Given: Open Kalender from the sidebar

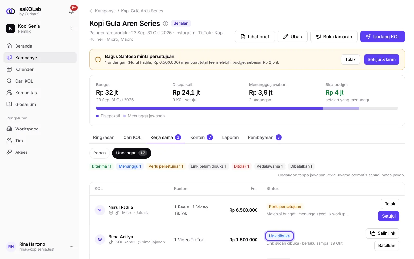Looking at the screenshot, I should point(40,69).
